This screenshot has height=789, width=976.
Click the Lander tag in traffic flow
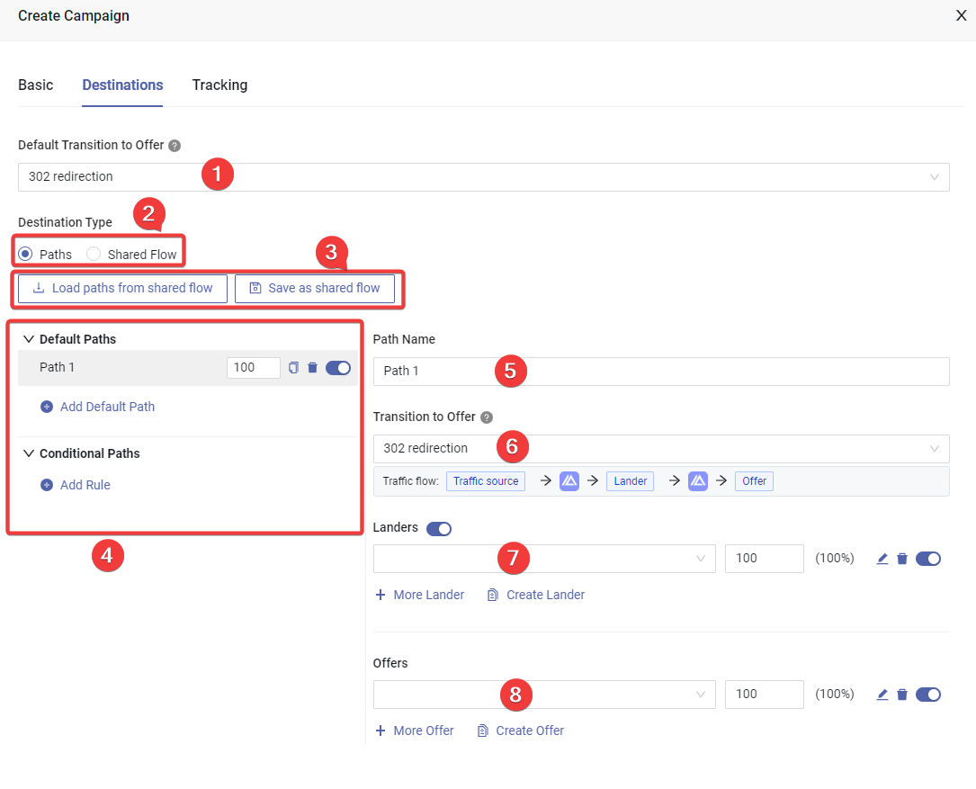[630, 481]
